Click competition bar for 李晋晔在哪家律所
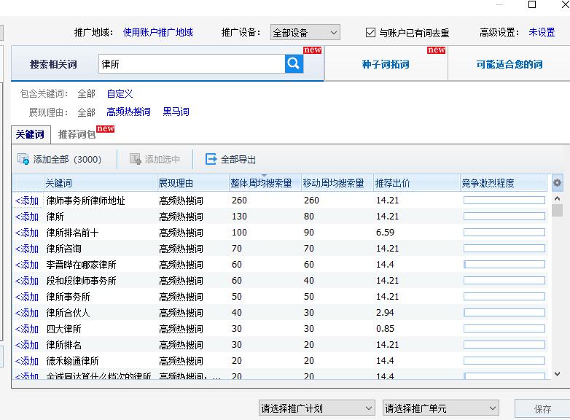 [504, 265]
